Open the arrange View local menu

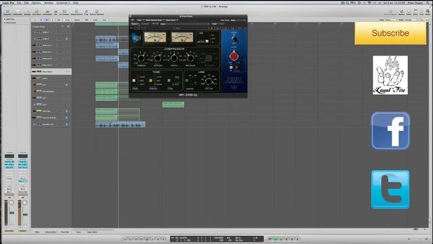[104, 20]
